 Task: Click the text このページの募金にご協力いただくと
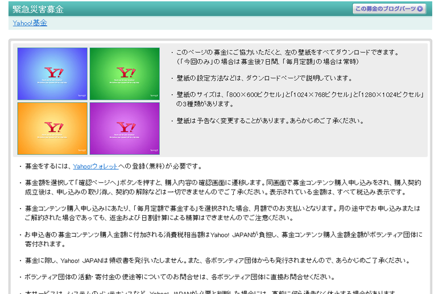pos(288,57)
